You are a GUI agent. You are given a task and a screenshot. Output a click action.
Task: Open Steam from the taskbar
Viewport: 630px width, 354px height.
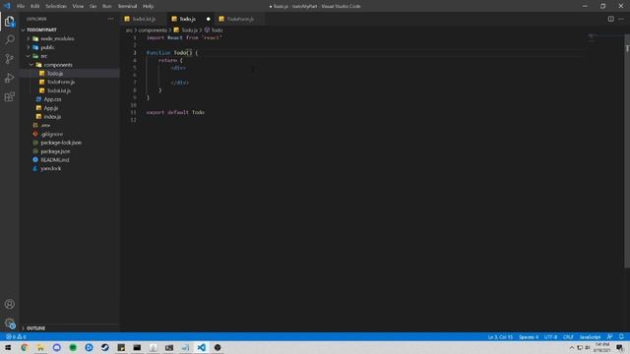point(105,347)
